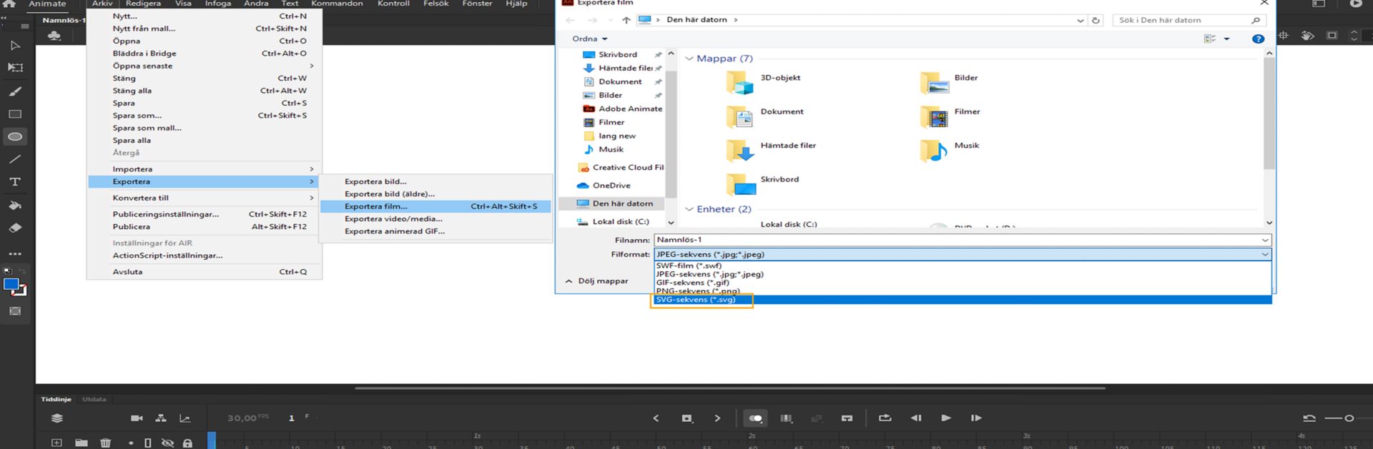Collapse the Mappar (7) group

(x=689, y=59)
